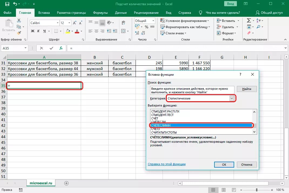
Task: Align text to the top
Action: click(90, 22)
